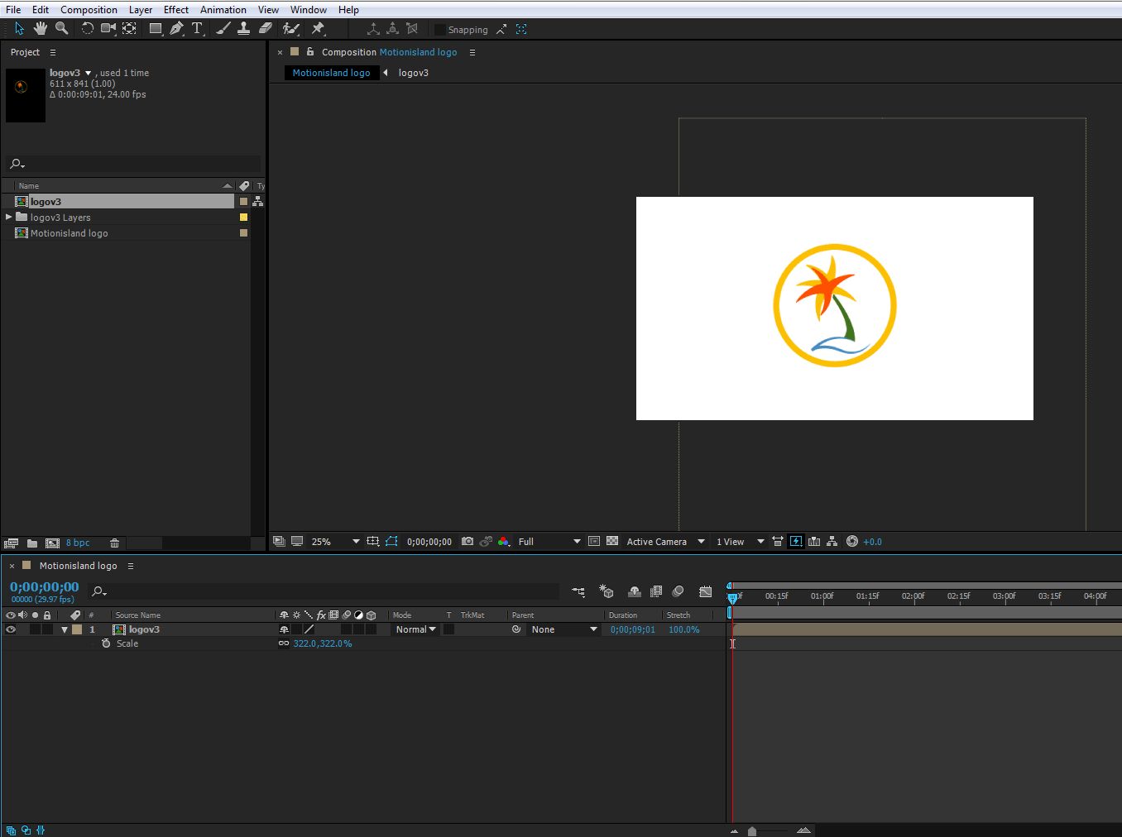This screenshot has width=1122, height=837.
Task: Select the Rotation tool
Action: click(x=87, y=29)
